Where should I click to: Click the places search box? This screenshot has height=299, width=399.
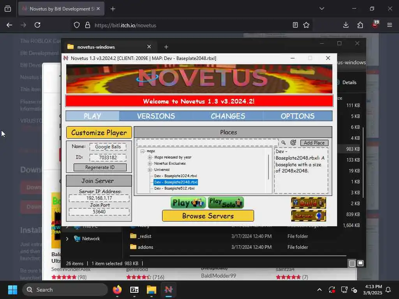click(x=207, y=142)
